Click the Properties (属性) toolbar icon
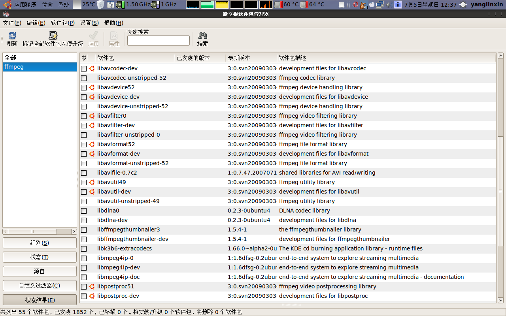Image resolution: width=506 pixels, height=316 pixels. pyautogui.click(x=114, y=36)
